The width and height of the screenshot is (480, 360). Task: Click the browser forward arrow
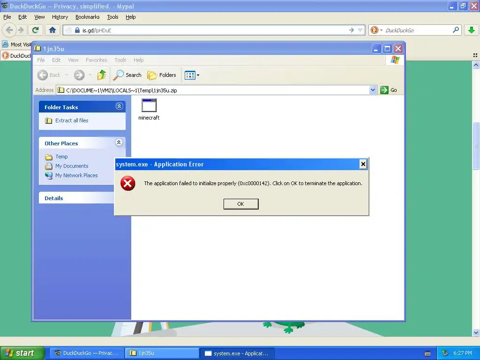coord(21,30)
